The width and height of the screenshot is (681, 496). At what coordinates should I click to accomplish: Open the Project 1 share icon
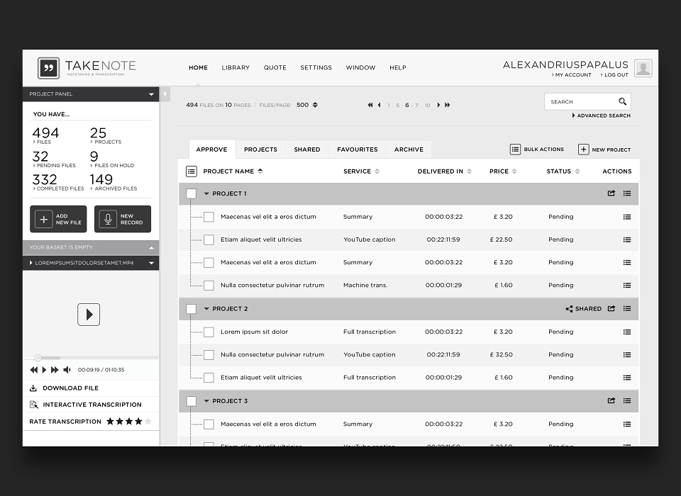(x=611, y=193)
